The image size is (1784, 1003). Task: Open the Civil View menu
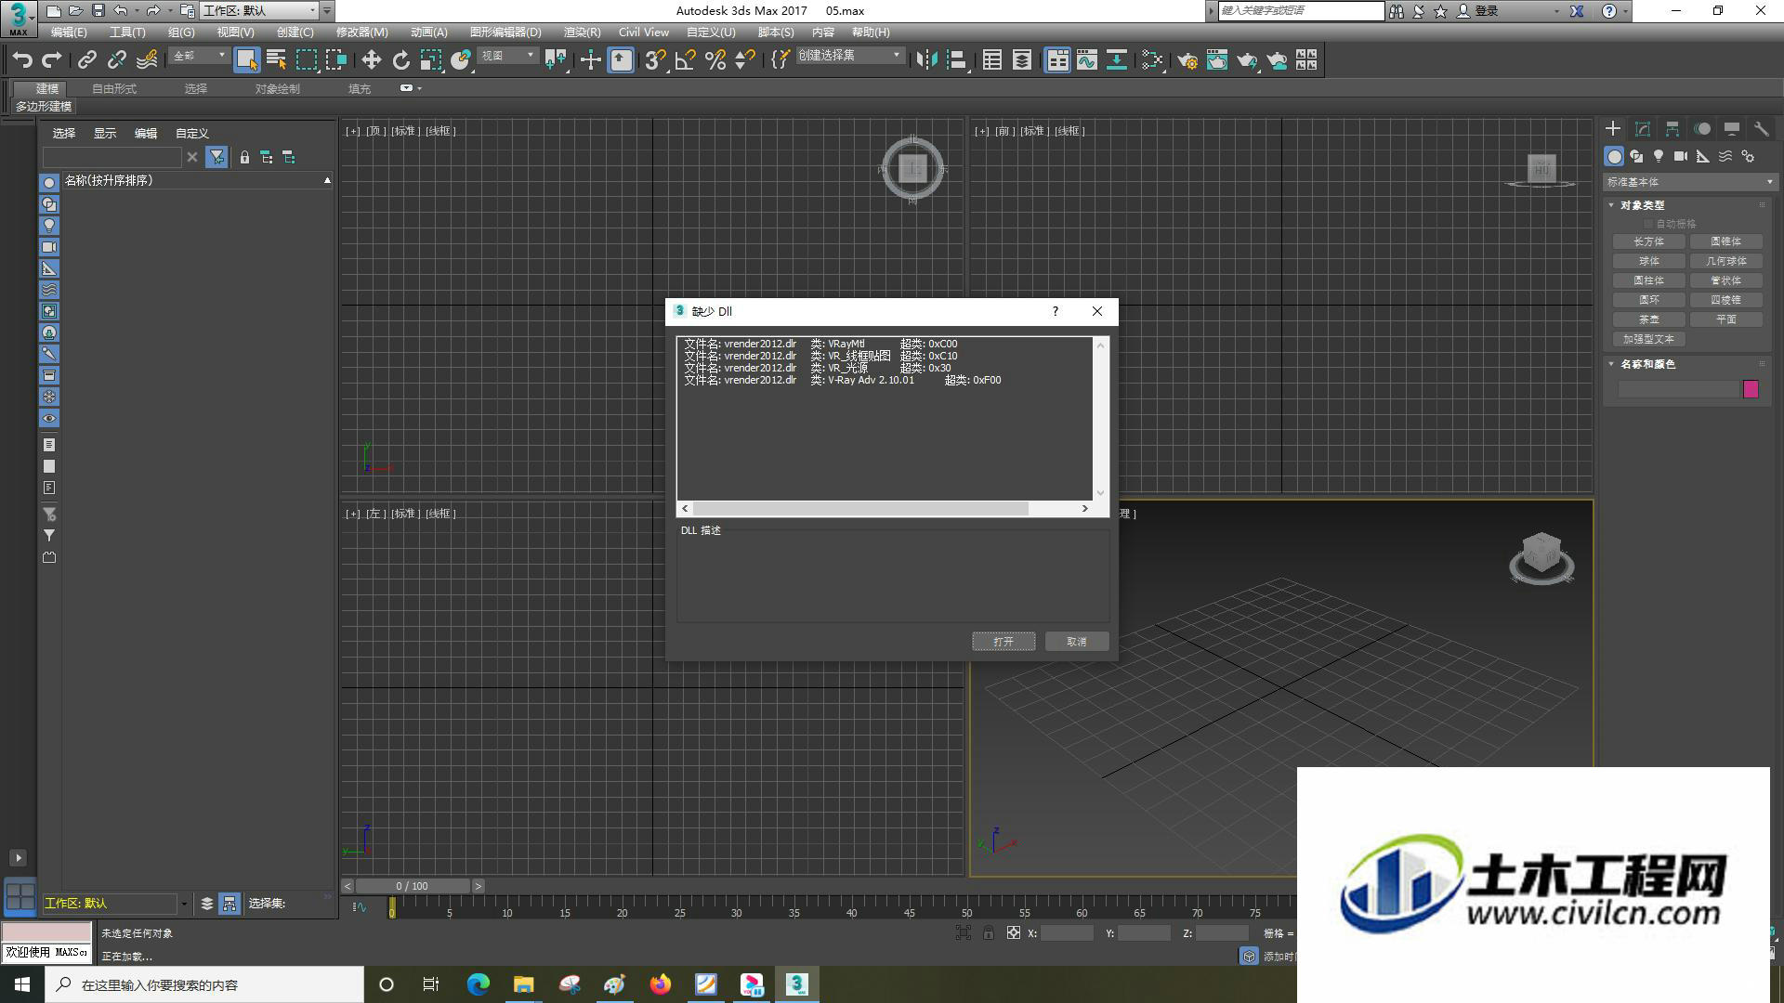point(643,33)
